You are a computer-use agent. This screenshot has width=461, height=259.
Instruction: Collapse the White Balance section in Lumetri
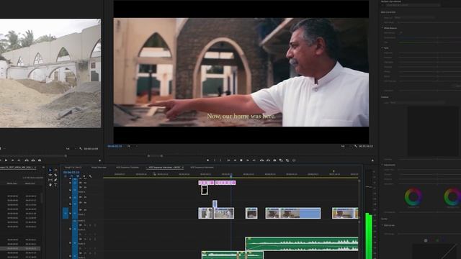coord(382,28)
